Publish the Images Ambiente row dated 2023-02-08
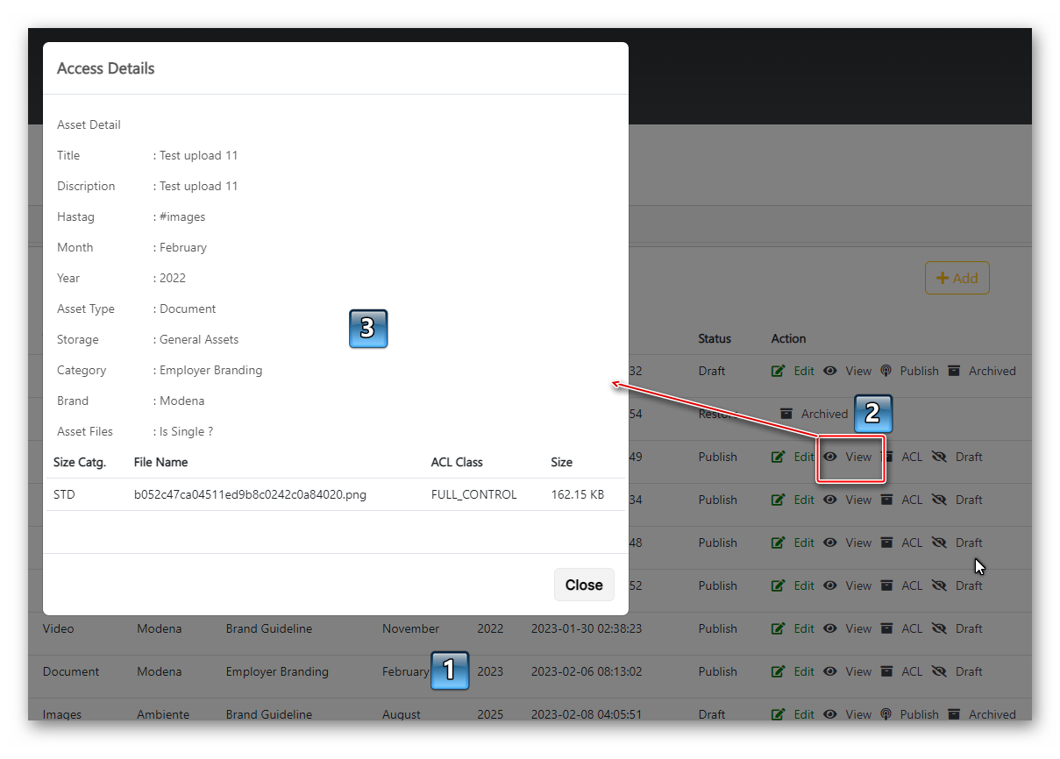 coord(909,714)
